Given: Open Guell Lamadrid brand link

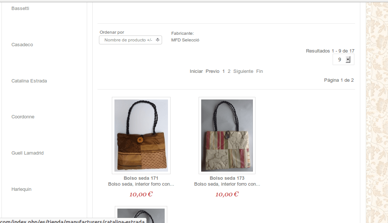Looking at the screenshot, I should (x=27, y=153).
